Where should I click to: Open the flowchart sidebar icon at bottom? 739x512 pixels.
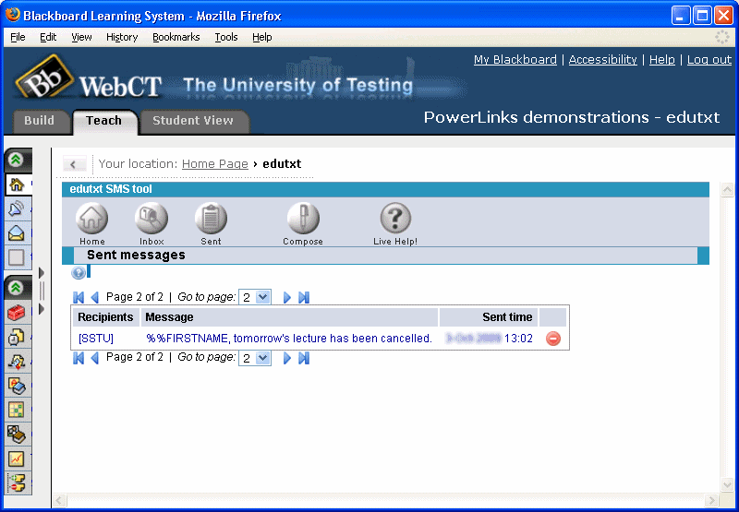pyautogui.click(x=17, y=483)
